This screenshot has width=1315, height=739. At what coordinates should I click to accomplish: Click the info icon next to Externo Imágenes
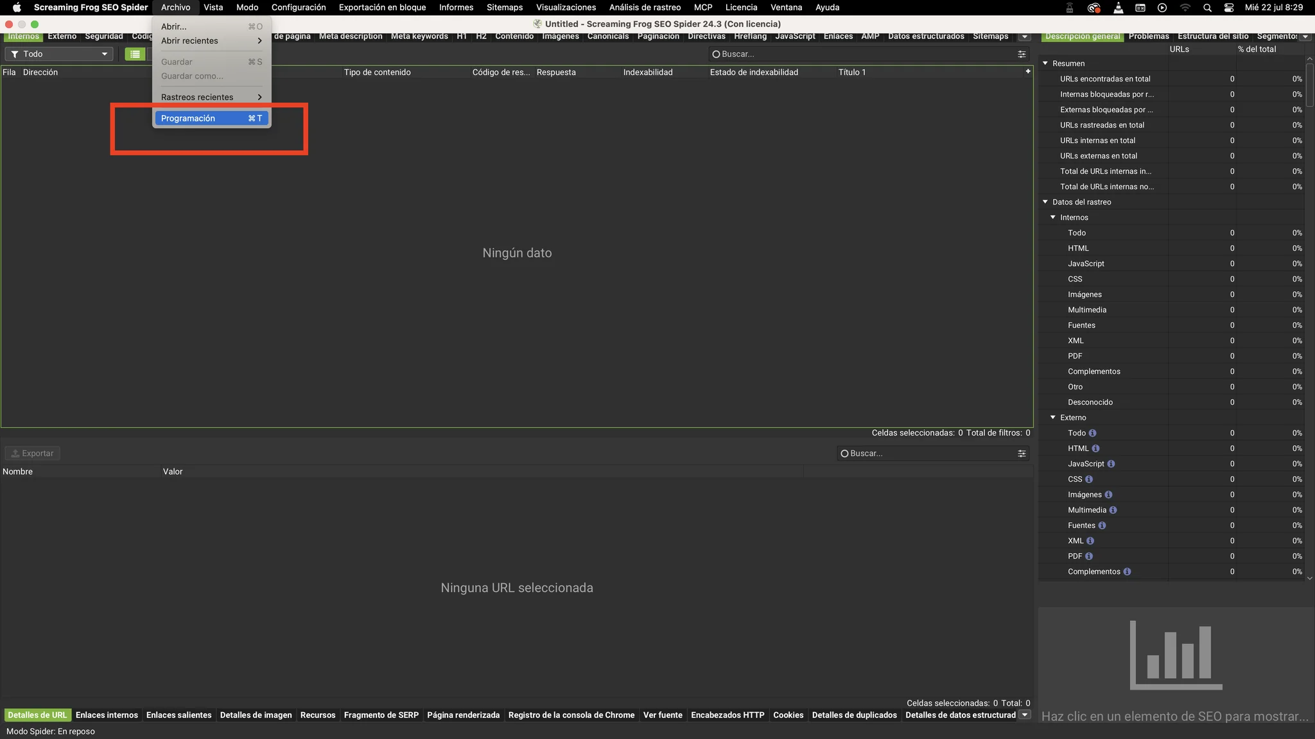click(x=1108, y=495)
